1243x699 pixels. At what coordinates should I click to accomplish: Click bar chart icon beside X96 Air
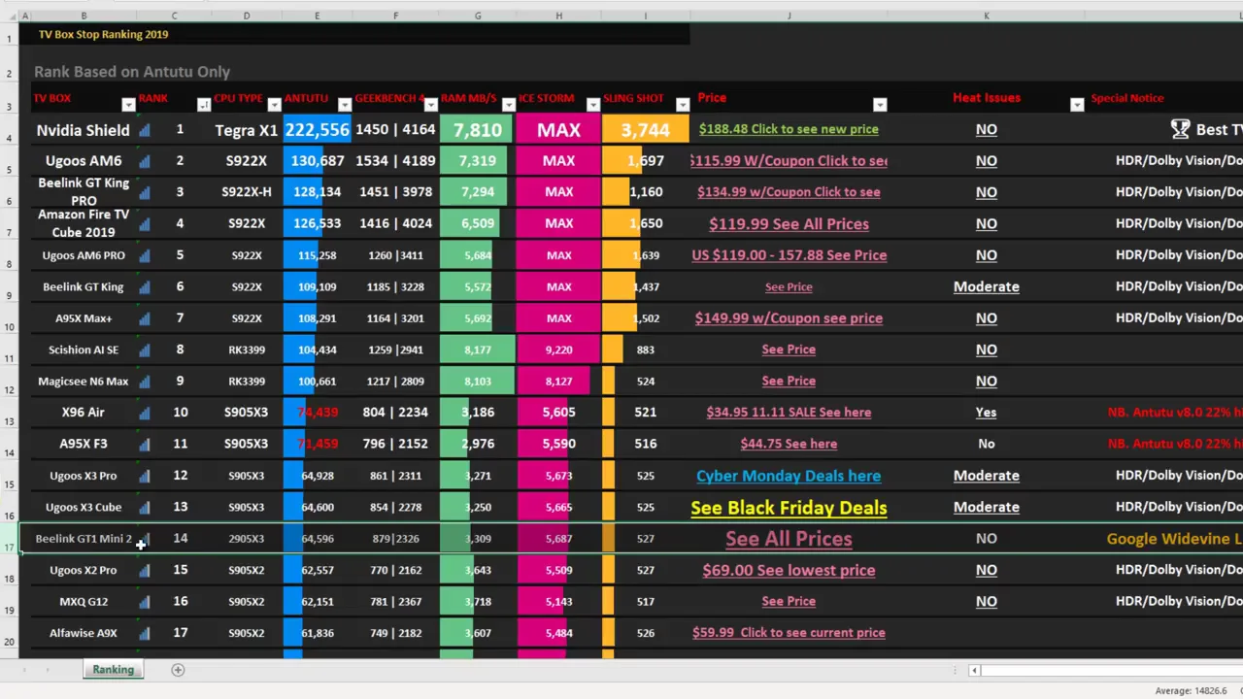point(145,413)
